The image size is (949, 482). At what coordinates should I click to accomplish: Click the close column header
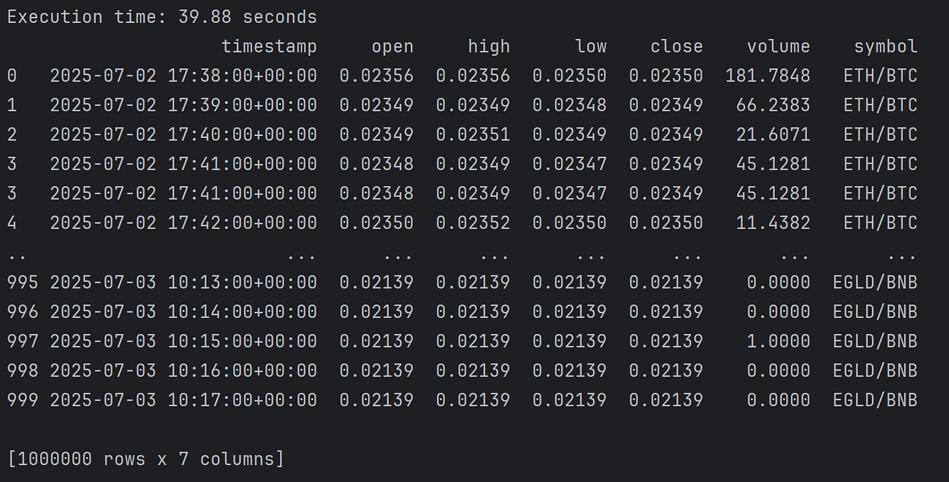tap(677, 46)
